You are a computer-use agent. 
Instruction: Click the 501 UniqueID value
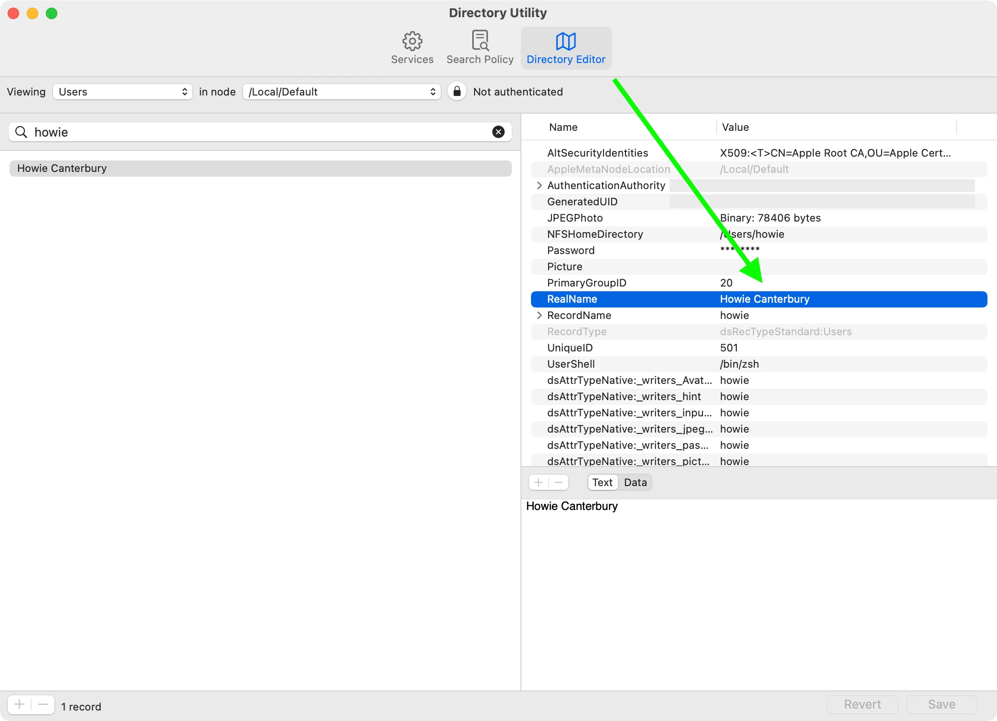pos(729,348)
